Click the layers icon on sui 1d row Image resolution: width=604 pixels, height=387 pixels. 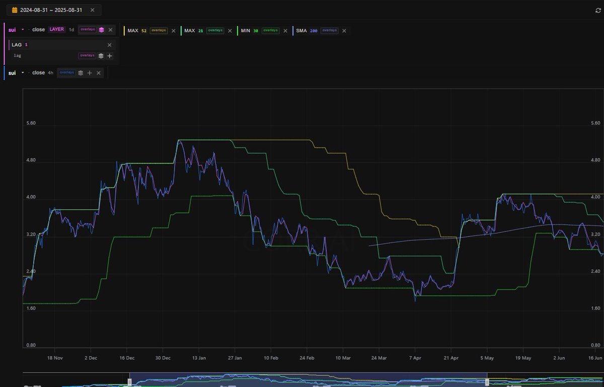[101, 30]
